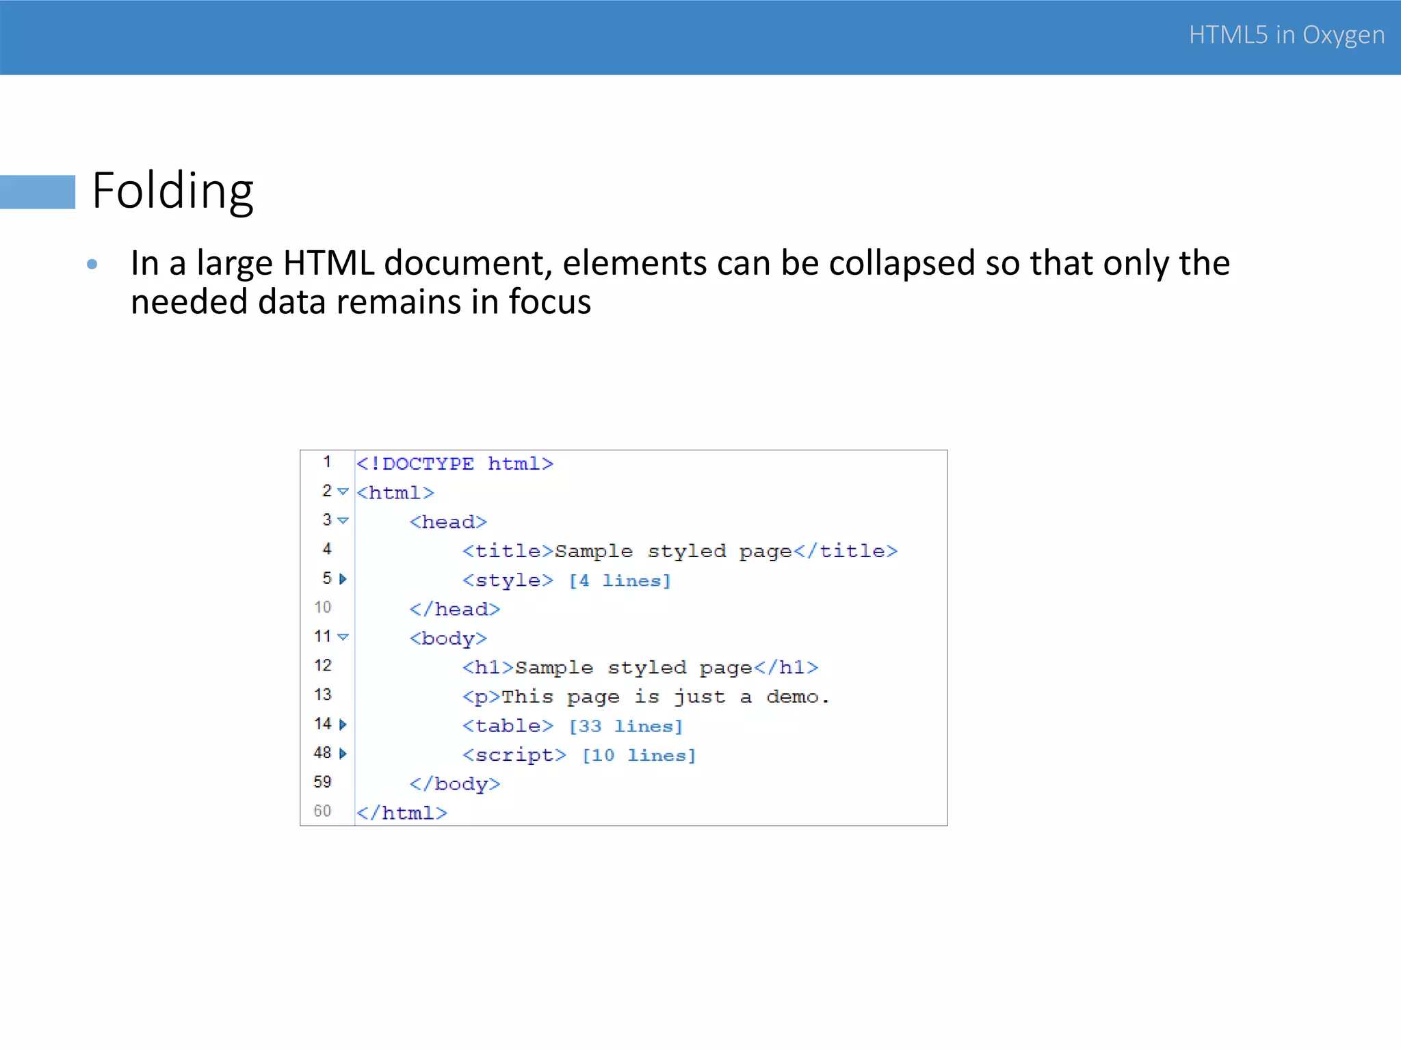Collapse the head element fold on line 3
1401x1050 pixels.
pyautogui.click(x=343, y=521)
